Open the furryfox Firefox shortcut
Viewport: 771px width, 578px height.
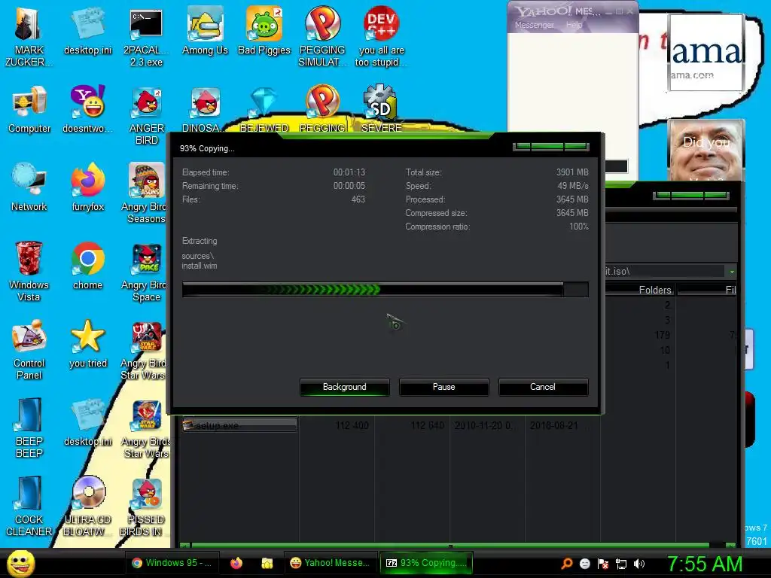87,187
